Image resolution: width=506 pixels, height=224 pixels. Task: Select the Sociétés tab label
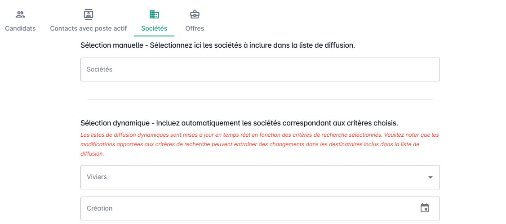(154, 28)
